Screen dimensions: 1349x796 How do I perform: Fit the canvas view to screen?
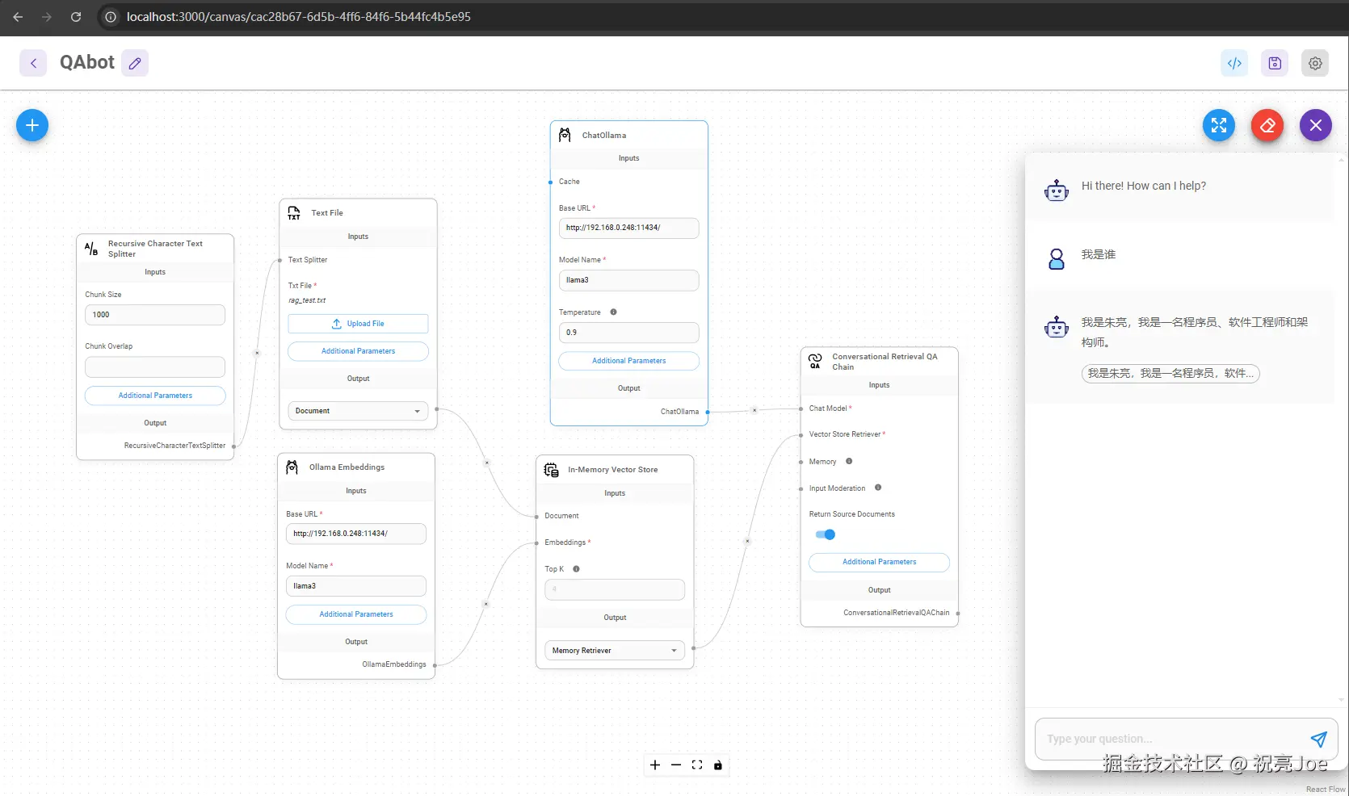click(x=697, y=765)
